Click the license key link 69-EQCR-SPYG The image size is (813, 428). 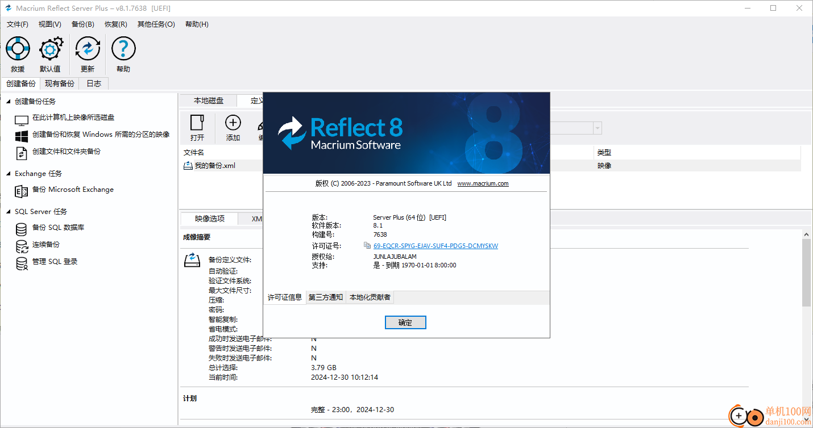tap(435, 246)
